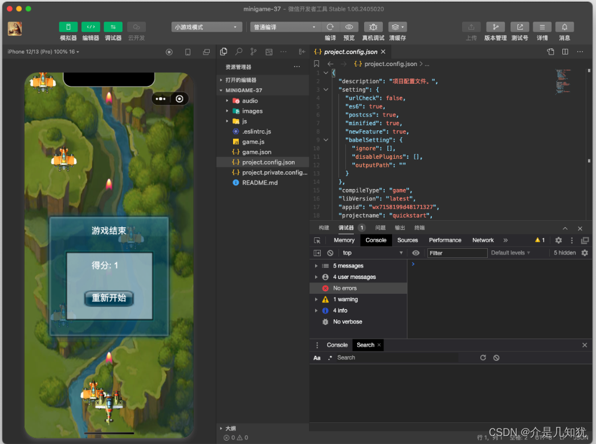Open the Performance devtools tab
The width and height of the screenshot is (596, 444).
(x=445, y=240)
